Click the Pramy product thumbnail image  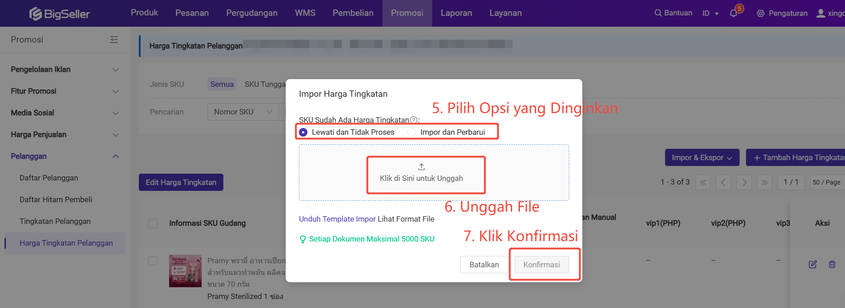pyautogui.click(x=185, y=271)
